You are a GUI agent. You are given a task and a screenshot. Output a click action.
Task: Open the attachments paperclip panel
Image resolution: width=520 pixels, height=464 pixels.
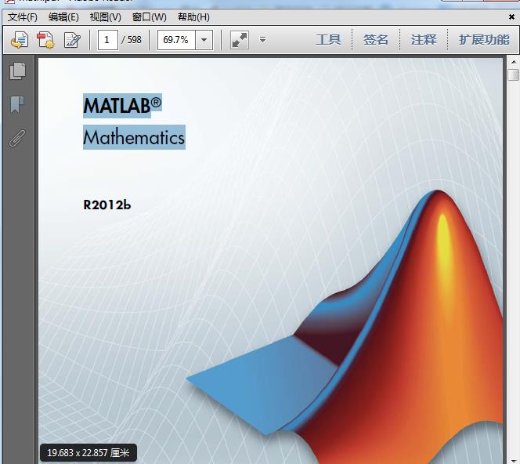point(17,138)
